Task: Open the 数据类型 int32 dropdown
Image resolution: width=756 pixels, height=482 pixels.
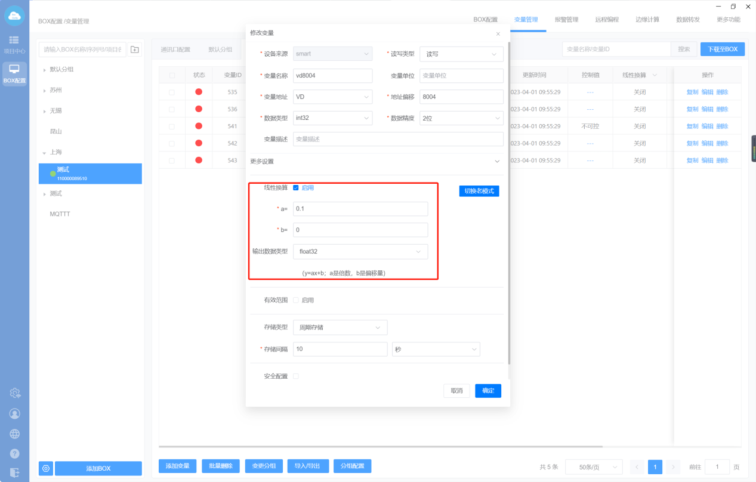Action: [332, 118]
